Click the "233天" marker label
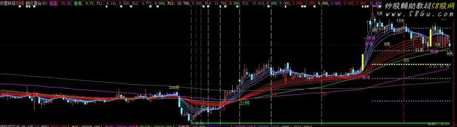This screenshot has width=457, height=127. pos(174,87)
